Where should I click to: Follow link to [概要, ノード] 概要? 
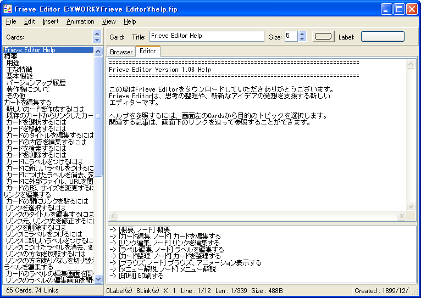(x=140, y=229)
